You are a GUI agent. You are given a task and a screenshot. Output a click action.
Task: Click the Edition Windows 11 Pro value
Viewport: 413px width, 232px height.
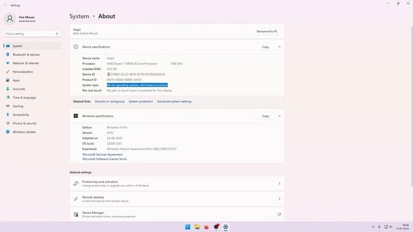[117, 128]
